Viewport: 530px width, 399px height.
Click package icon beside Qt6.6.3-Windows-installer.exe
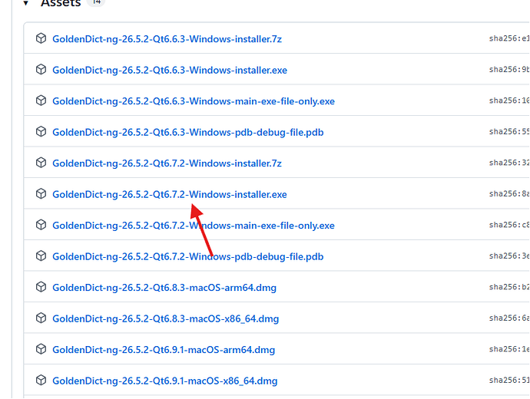[41, 70]
